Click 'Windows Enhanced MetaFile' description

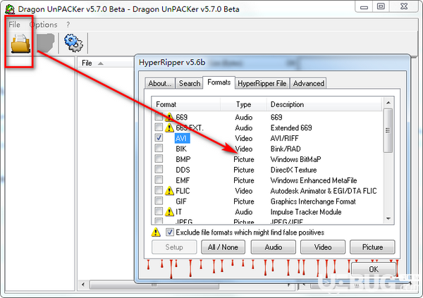(314, 180)
